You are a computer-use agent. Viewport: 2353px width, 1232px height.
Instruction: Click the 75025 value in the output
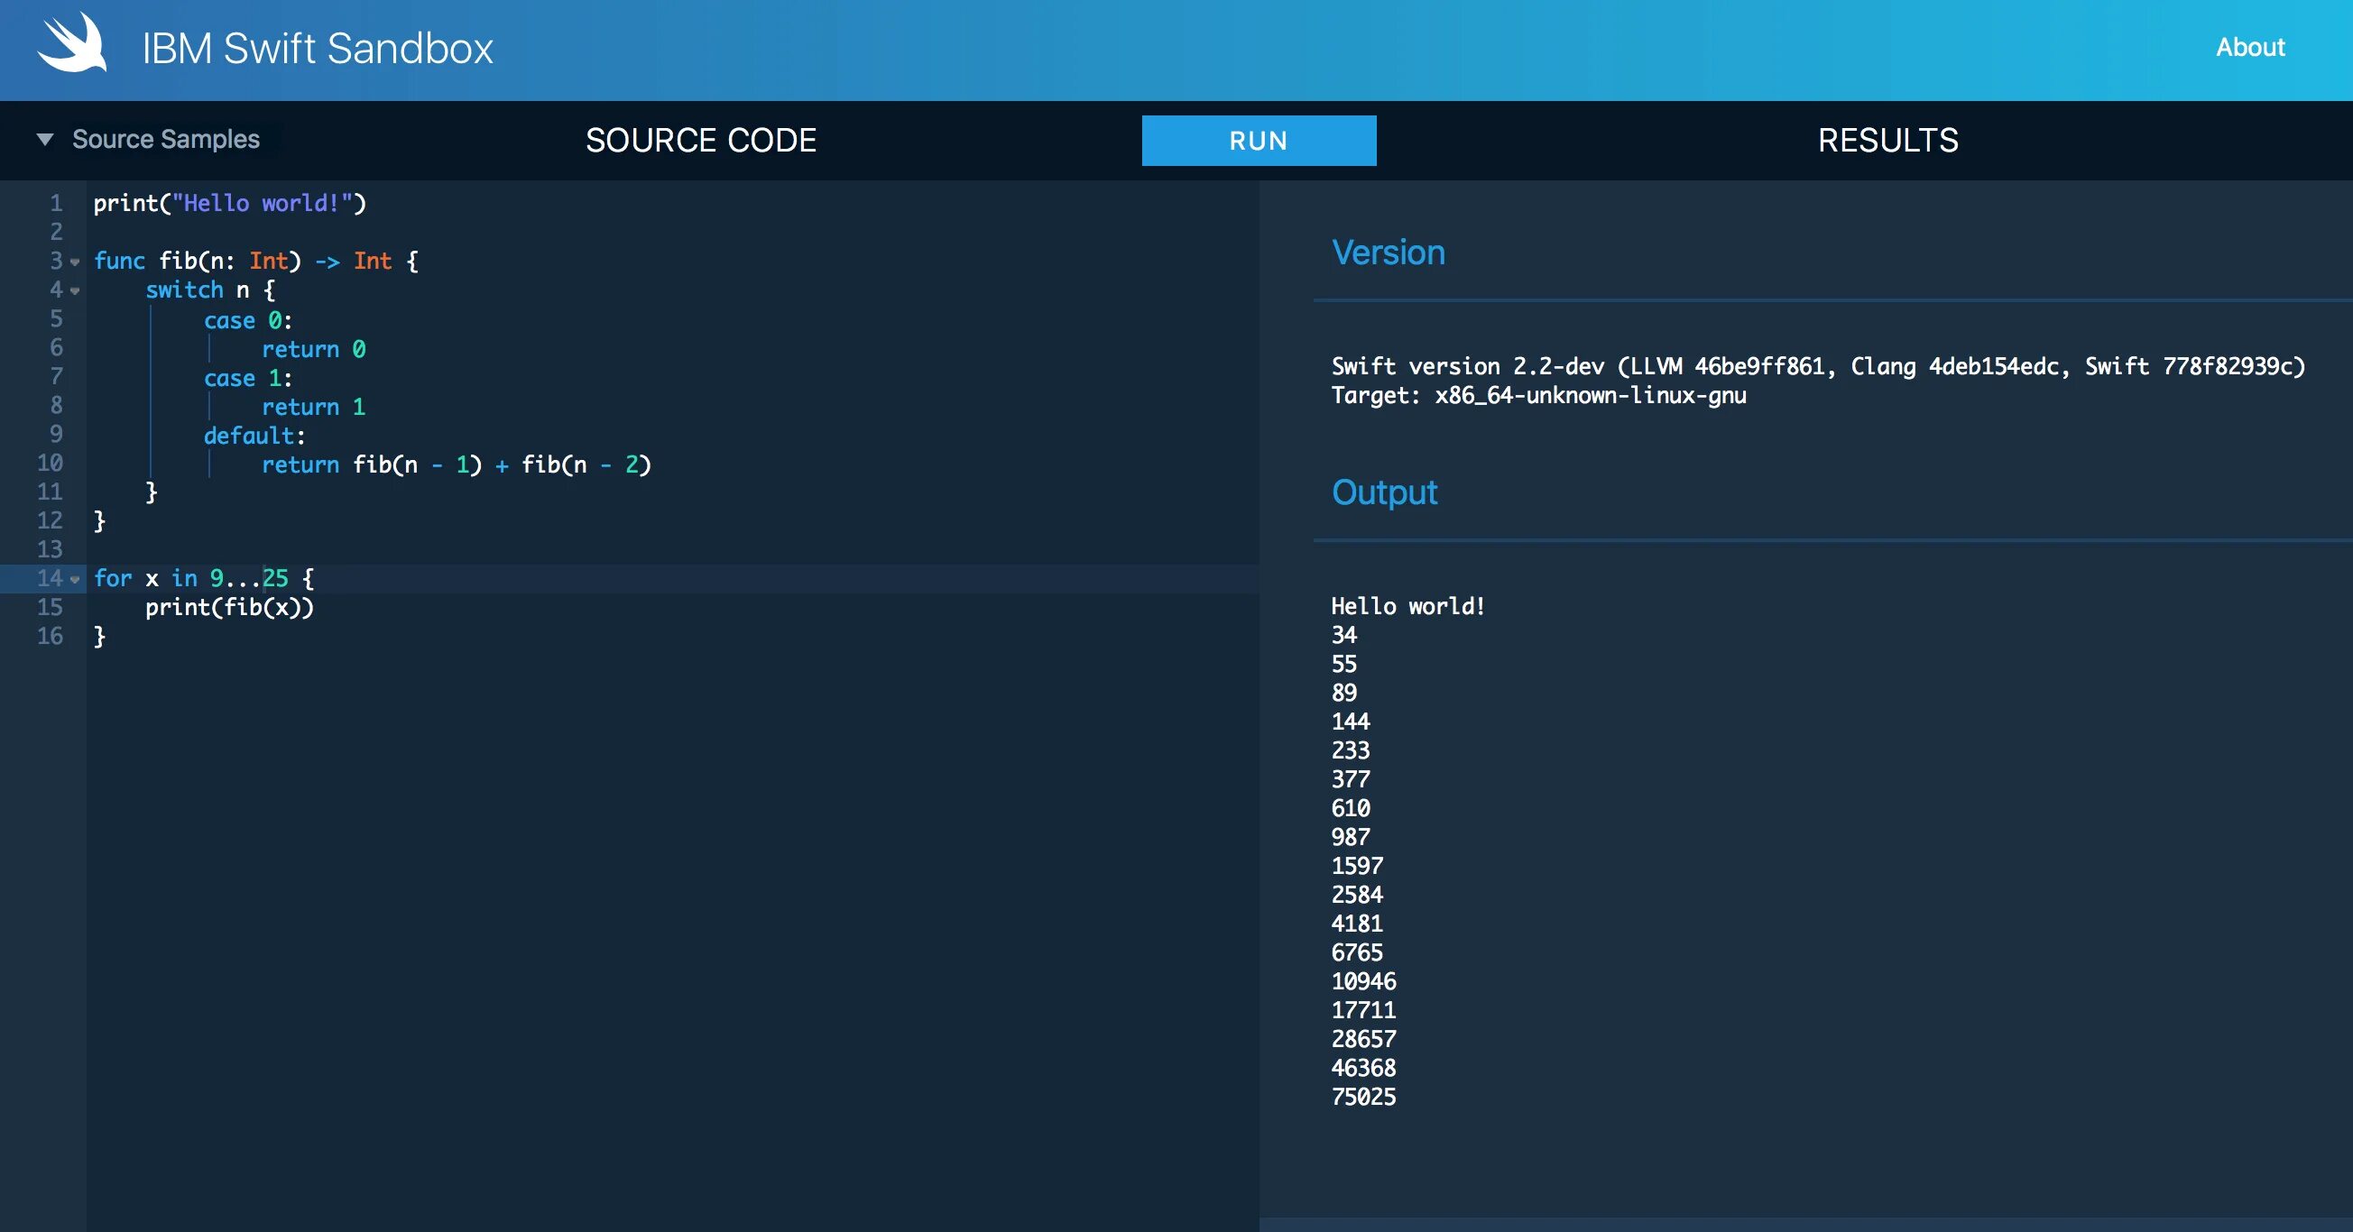pyautogui.click(x=1363, y=1096)
